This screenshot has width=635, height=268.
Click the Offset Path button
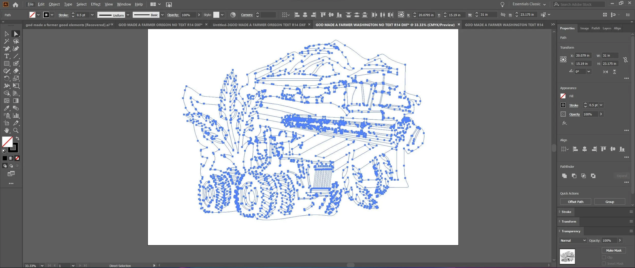tap(576, 202)
